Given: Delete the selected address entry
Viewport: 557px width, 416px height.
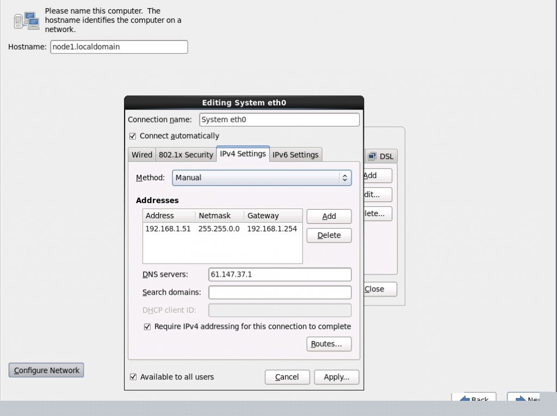Looking at the screenshot, I should (329, 235).
